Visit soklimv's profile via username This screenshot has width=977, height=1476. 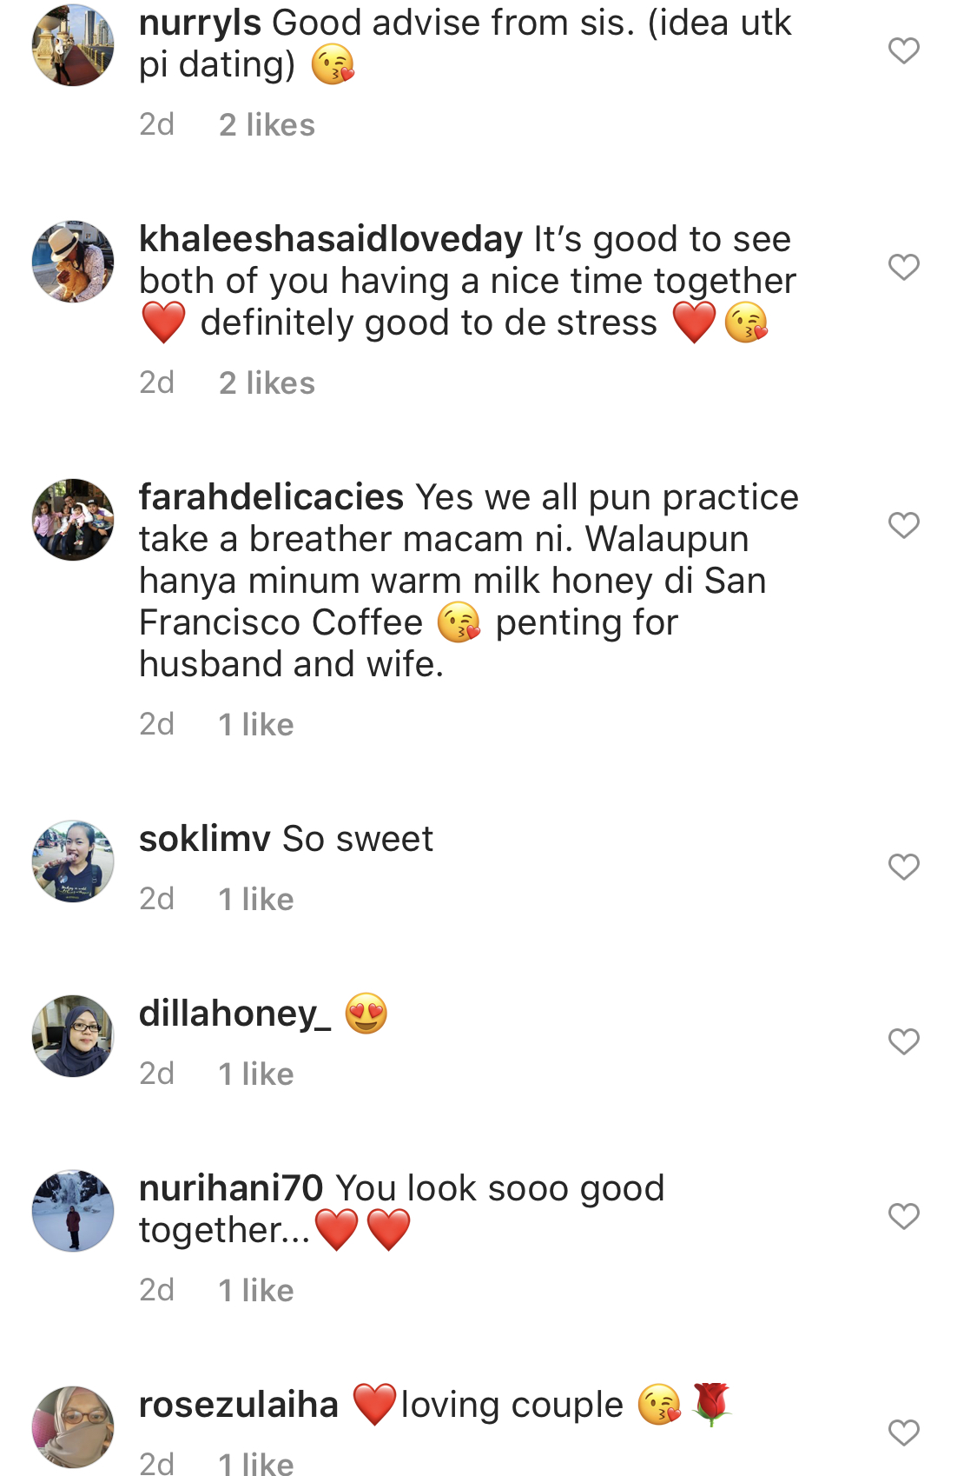pyautogui.click(x=204, y=839)
